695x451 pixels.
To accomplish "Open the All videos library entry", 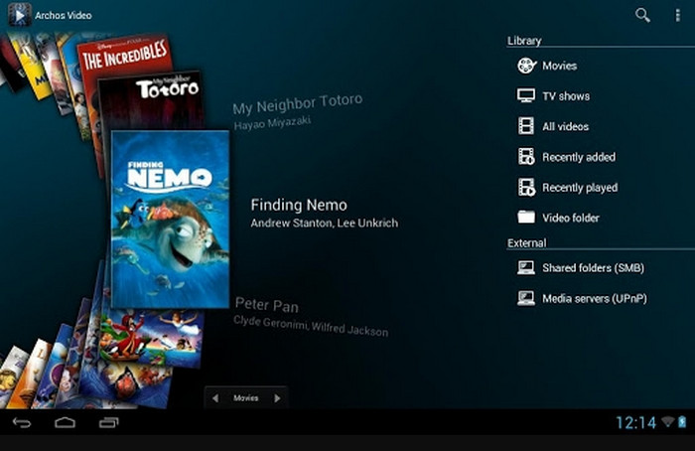I will click(601, 126).
